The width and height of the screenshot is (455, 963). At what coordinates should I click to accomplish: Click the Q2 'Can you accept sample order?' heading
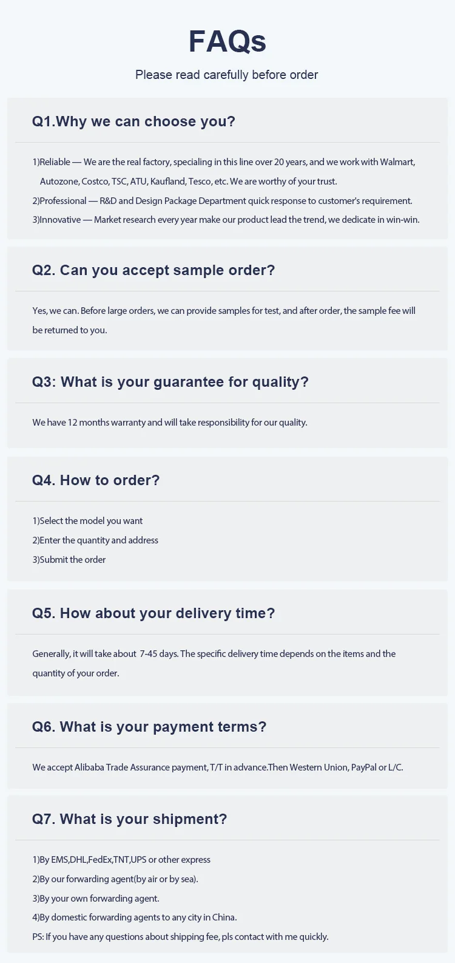pos(153,270)
